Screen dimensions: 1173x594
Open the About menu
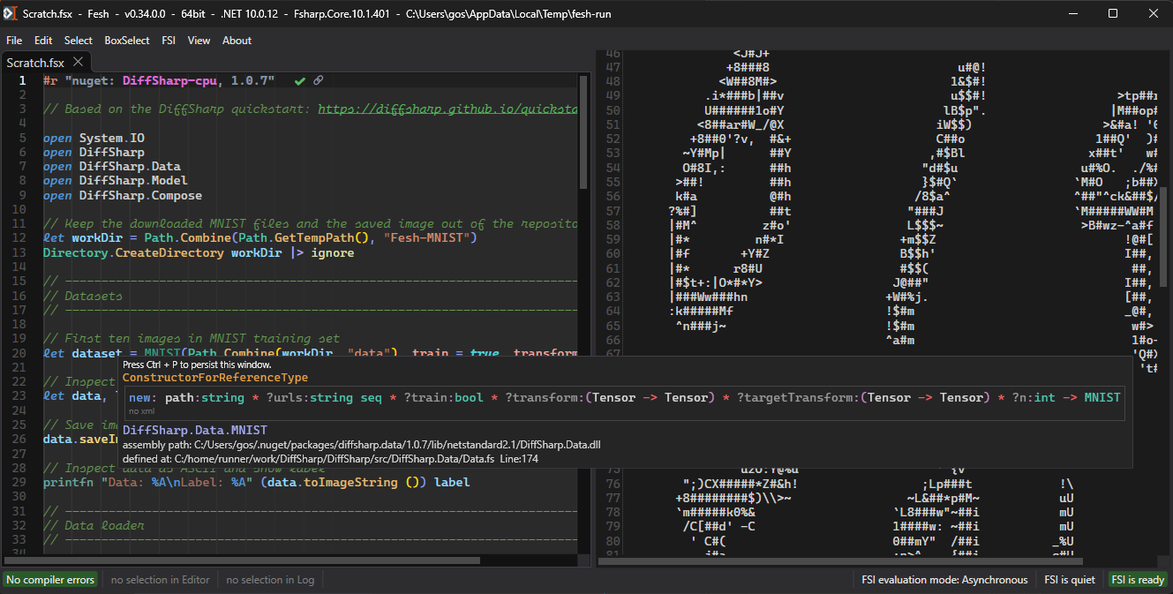[237, 41]
